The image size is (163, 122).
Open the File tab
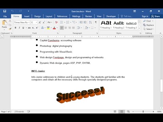(5, 16)
